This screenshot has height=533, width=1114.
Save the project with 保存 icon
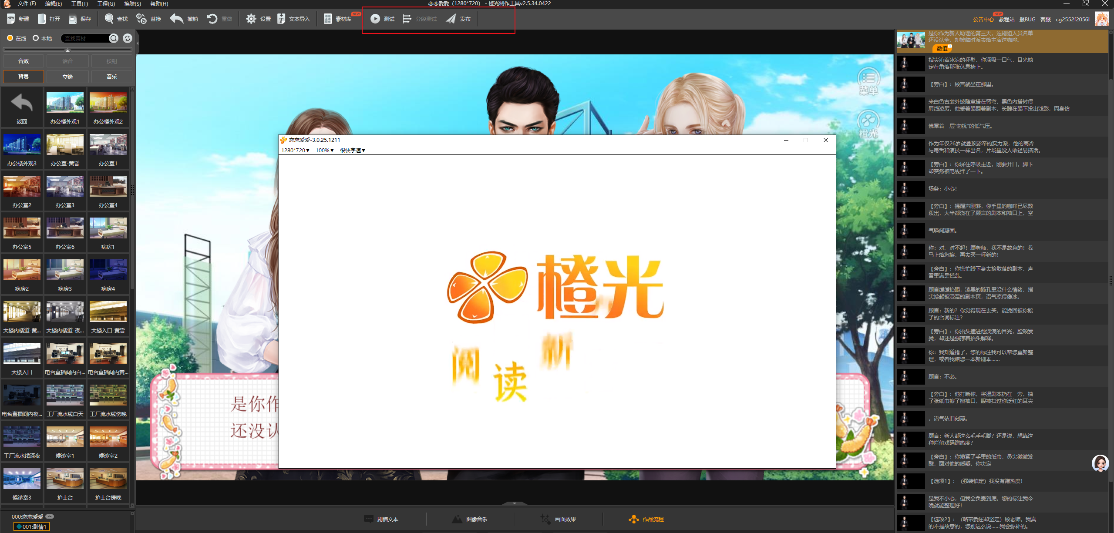80,19
